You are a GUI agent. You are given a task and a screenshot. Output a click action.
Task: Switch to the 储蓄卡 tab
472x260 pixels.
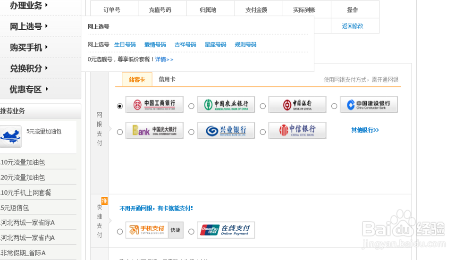137,79
